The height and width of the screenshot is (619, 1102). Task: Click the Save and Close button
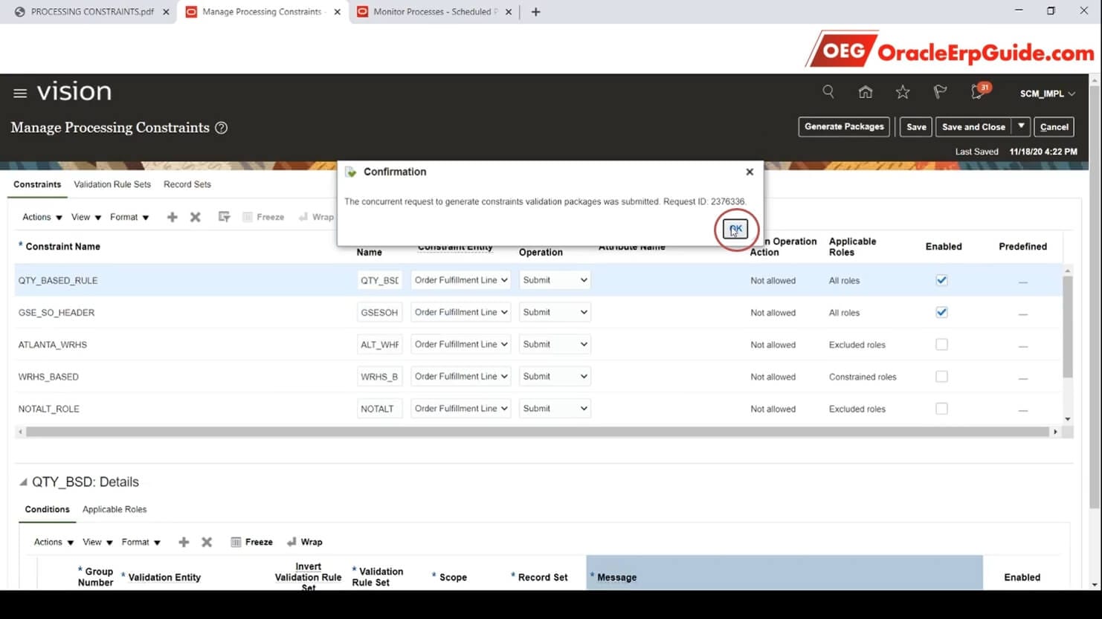click(x=973, y=127)
